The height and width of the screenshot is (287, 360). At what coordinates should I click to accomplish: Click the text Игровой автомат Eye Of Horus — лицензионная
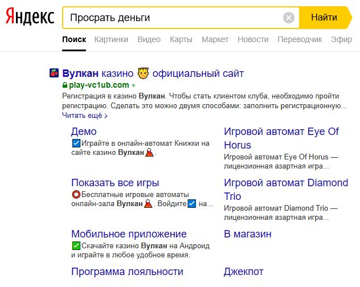[x=281, y=161]
